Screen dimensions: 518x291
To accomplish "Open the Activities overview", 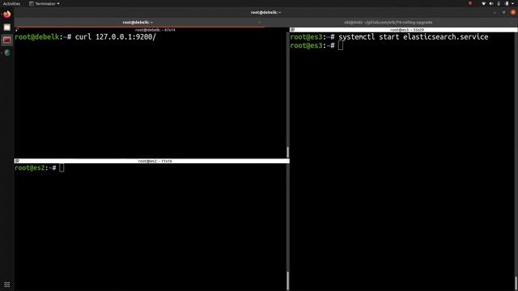I will coord(11,3).
